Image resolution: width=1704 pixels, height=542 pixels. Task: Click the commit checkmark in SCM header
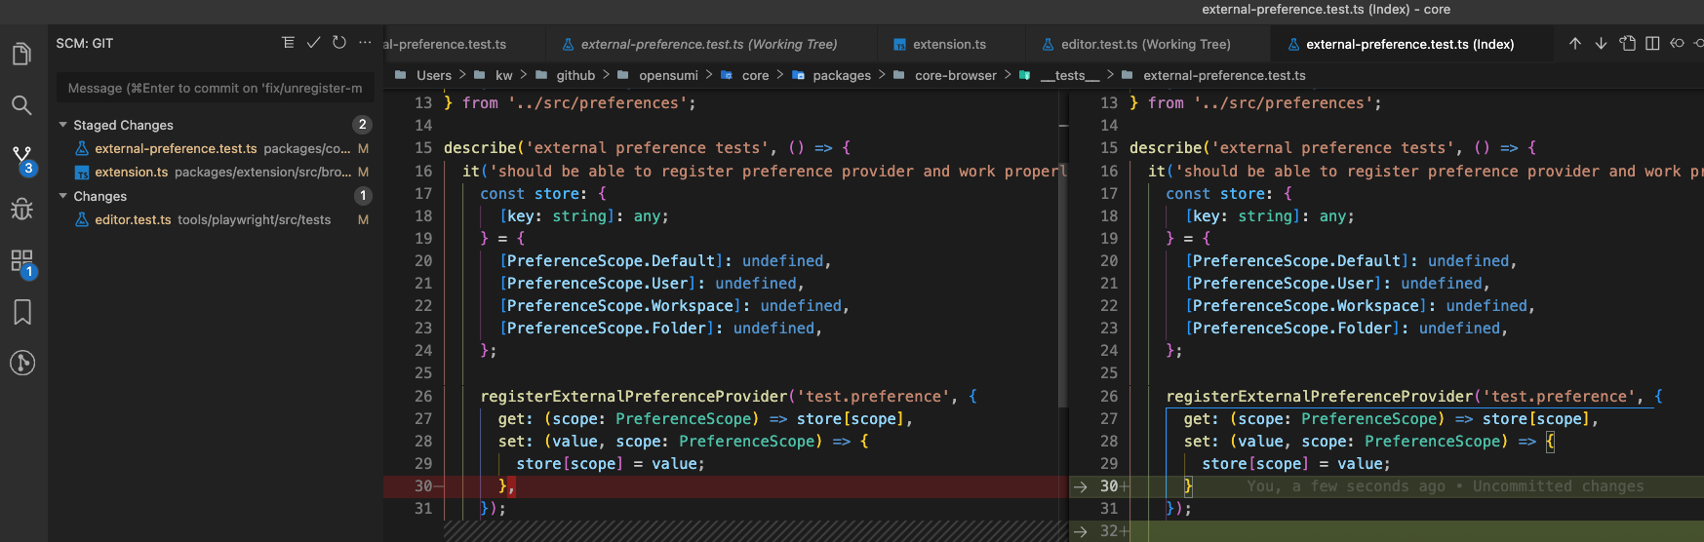coord(313,43)
